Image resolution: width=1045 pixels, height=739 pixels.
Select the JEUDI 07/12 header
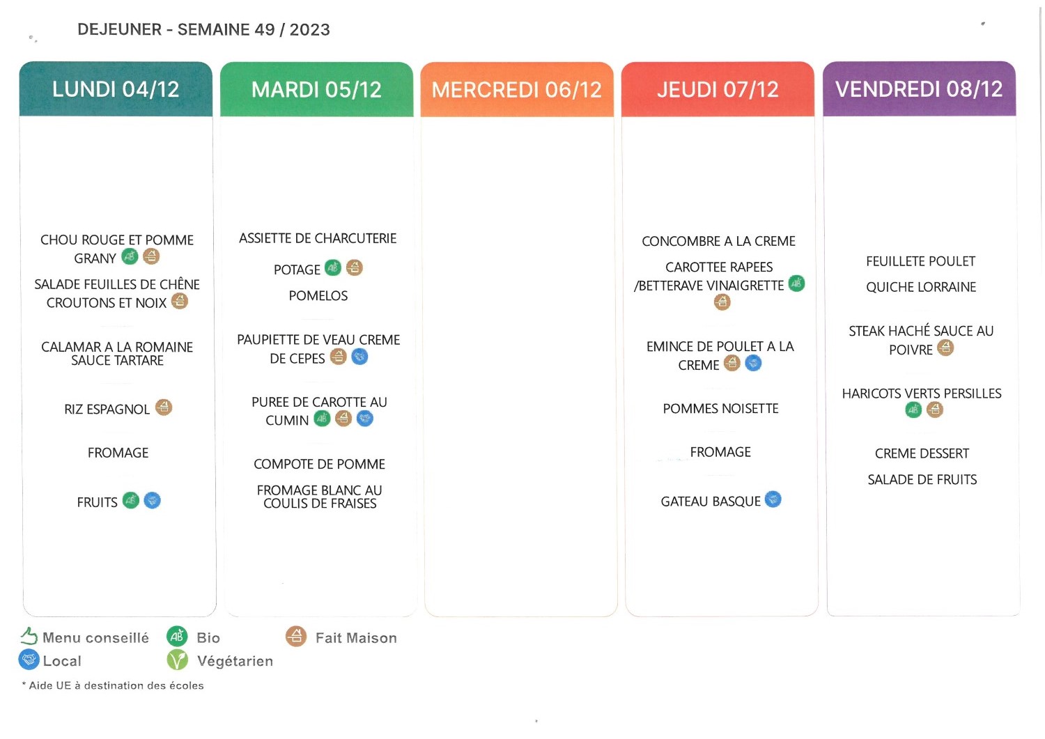(x=718, y=89)
